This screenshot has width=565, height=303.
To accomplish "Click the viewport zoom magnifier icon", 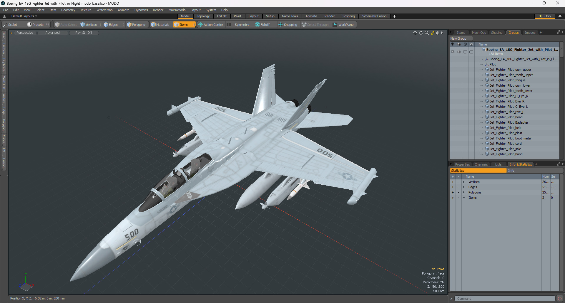I will 427,33.
